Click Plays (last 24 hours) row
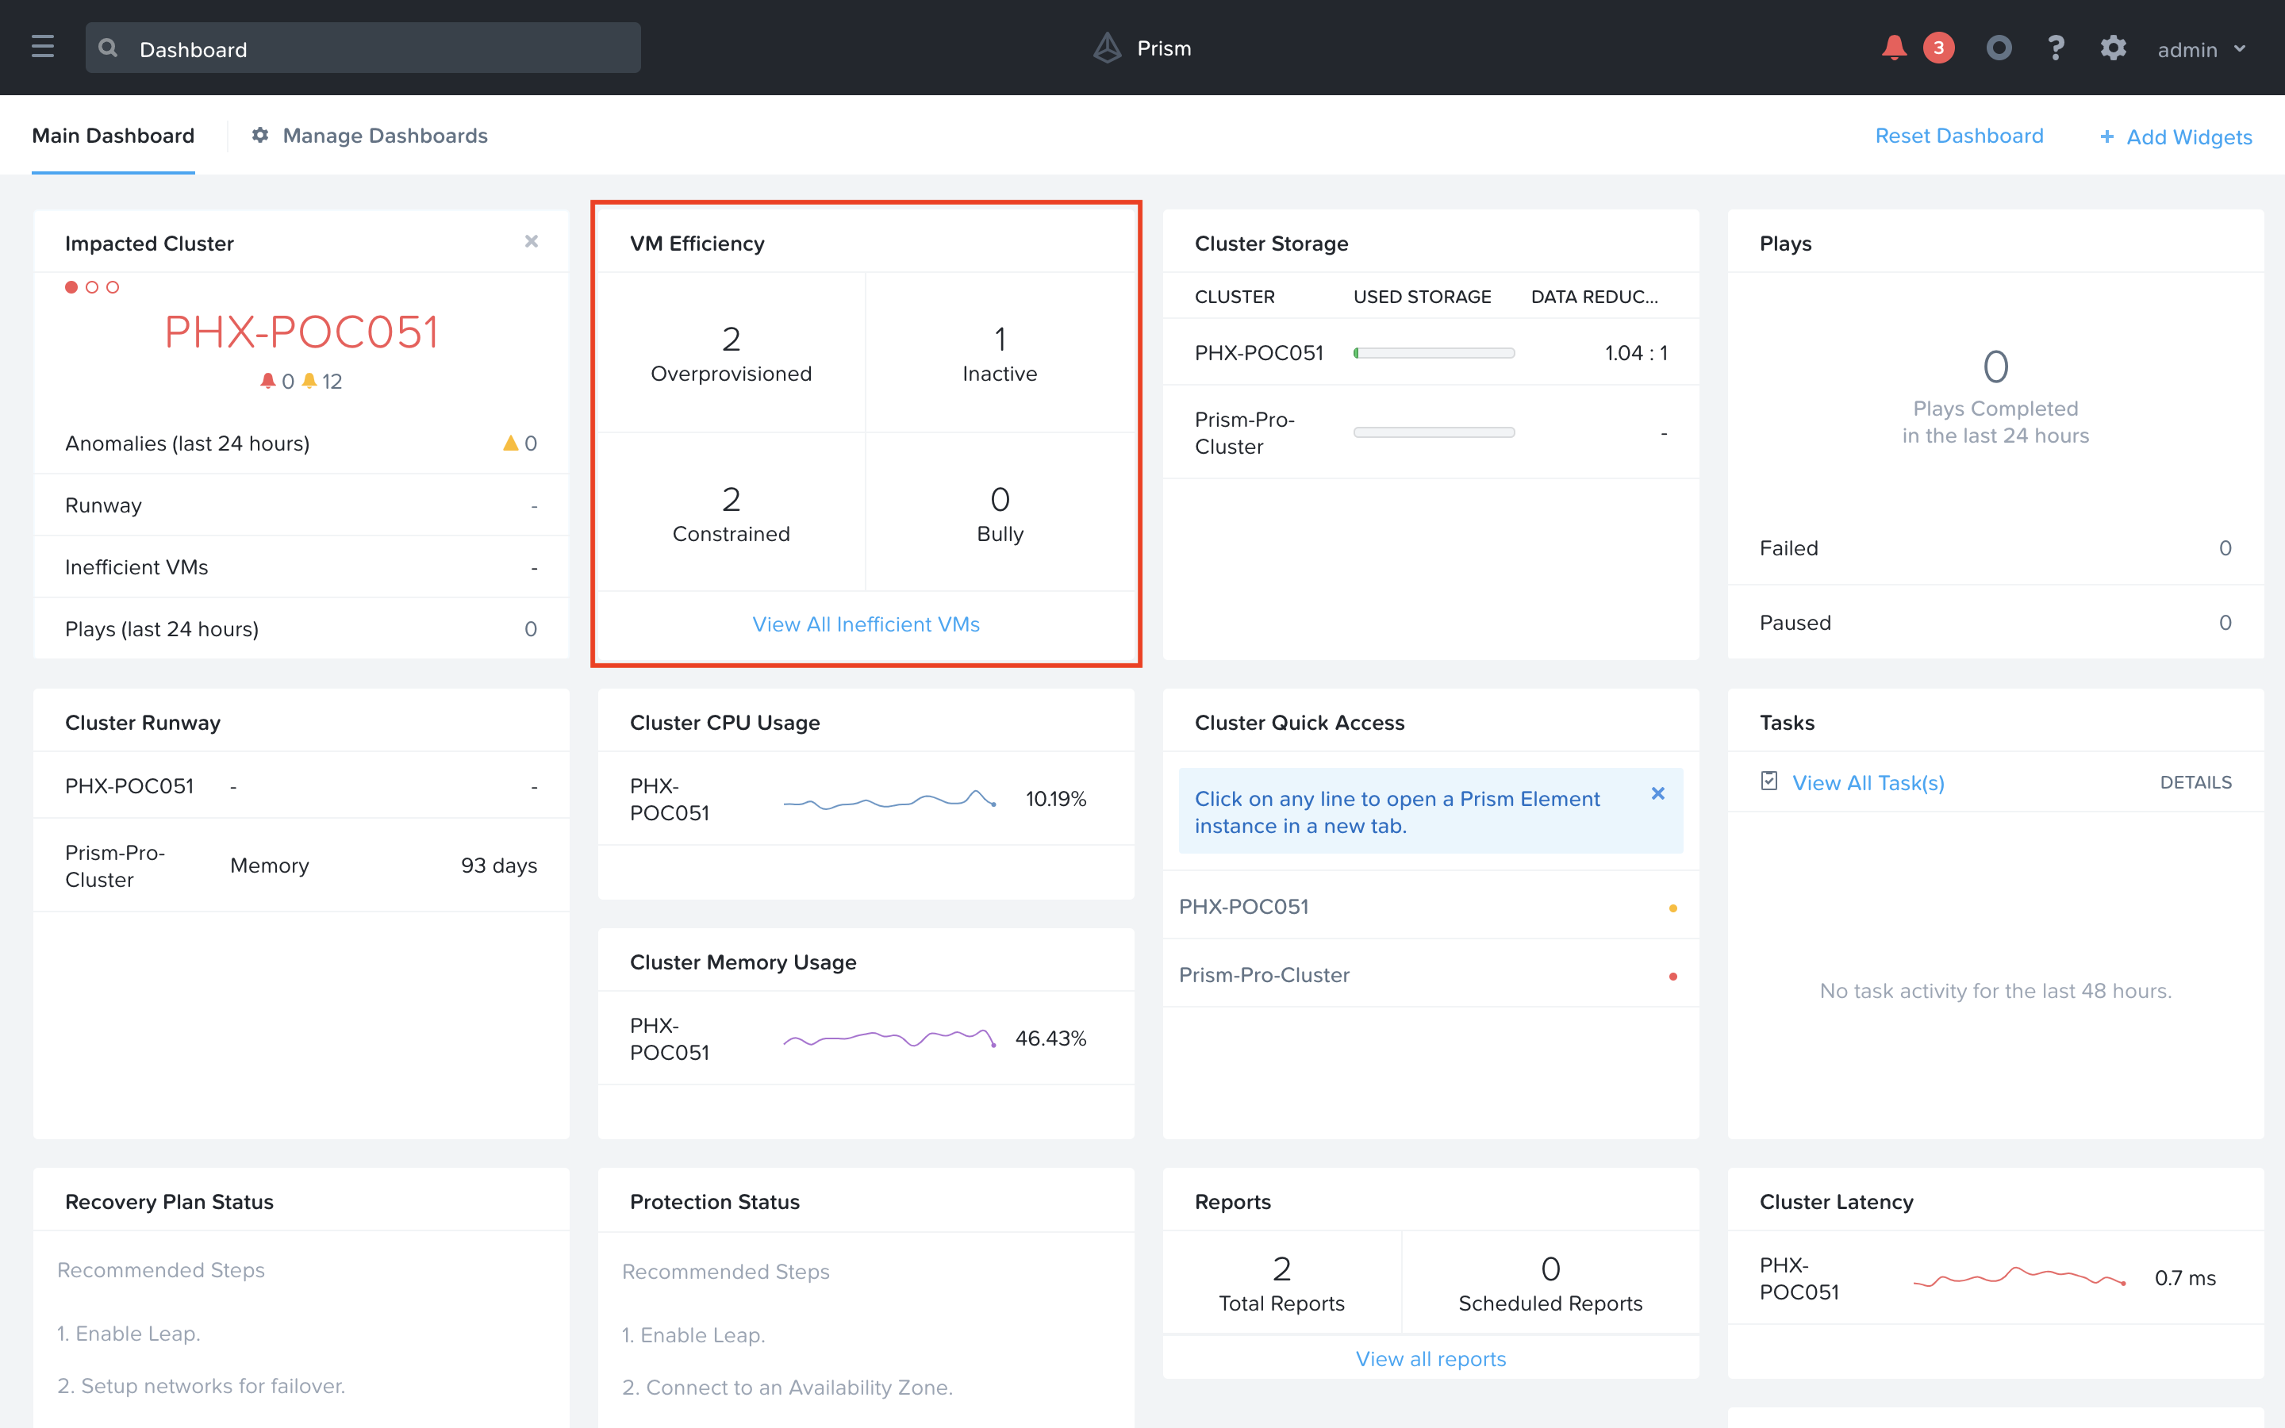The width and height of the screenshot is (2285, 1428). [301, 629]
